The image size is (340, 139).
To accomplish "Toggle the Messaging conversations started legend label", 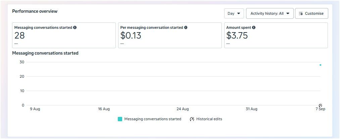I will [x=152, y=119].
